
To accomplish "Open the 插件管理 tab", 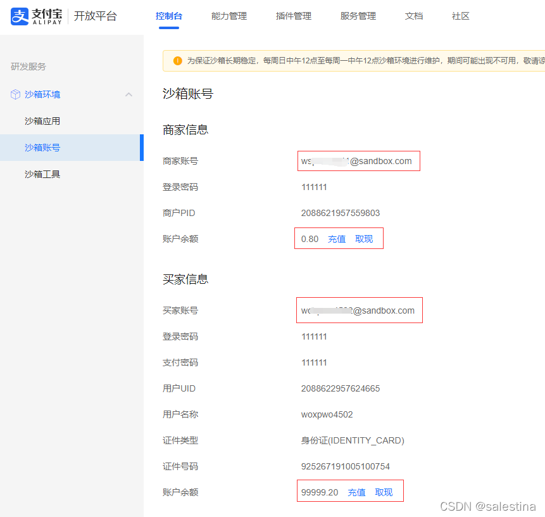I will (294, 16).
